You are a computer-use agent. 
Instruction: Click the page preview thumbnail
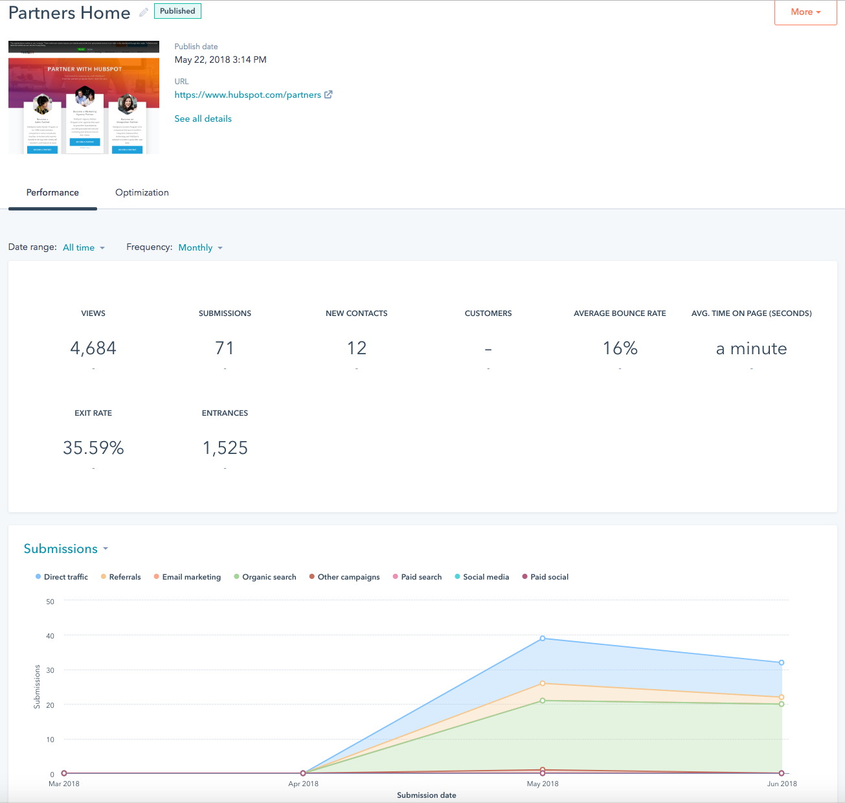[x=84, y=97]
